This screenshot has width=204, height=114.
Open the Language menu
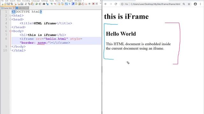[x=35, y=1]
